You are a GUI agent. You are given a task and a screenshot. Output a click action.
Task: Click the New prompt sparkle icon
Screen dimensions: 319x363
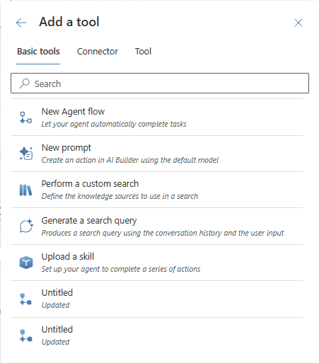tap(25, 154)
